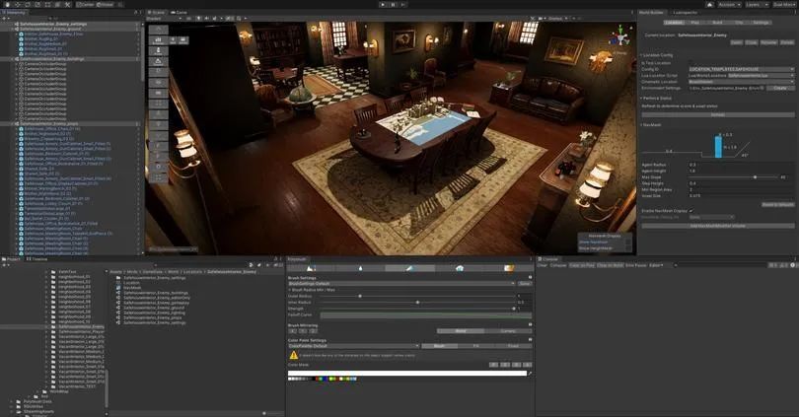Adjust the Max Slope slider
This screenshot has width=799, height=417.
click(733, 177)
